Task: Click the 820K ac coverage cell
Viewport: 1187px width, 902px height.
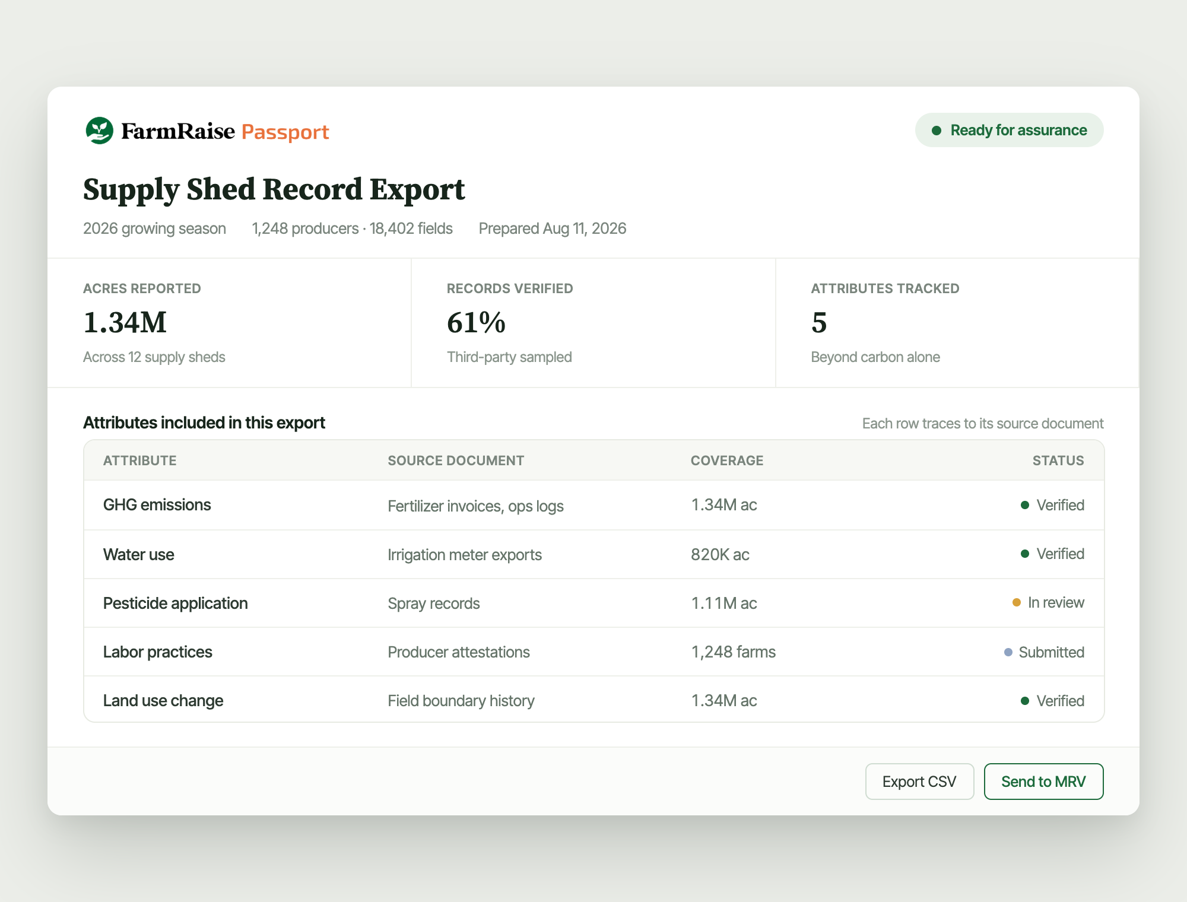Action: (720, 555)
